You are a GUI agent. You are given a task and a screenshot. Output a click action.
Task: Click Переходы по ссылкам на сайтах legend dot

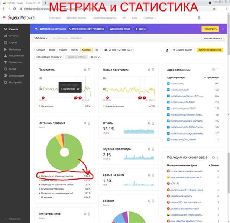(x=39, y=185)
